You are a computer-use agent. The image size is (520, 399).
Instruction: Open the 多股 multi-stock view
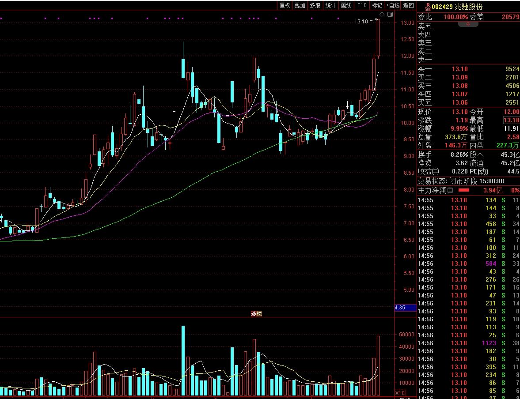(315, 5)
